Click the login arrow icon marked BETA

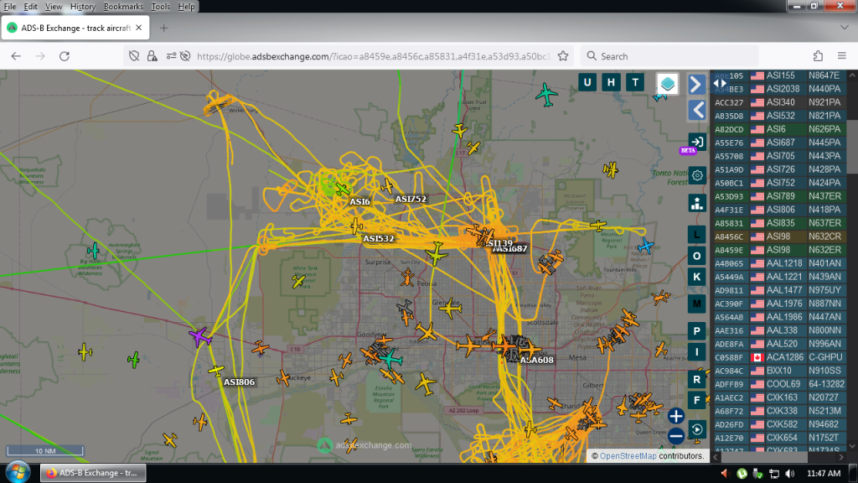696,143
